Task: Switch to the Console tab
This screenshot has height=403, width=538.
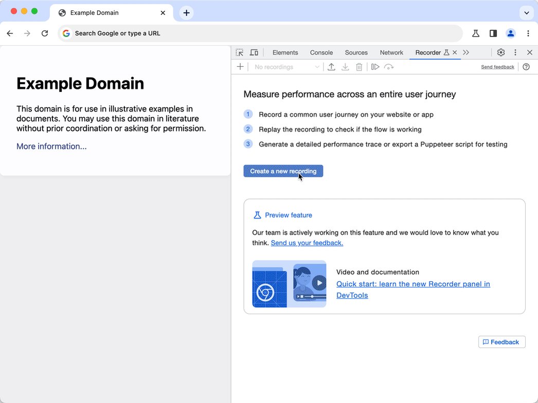Action: click(x=321, y=52)
